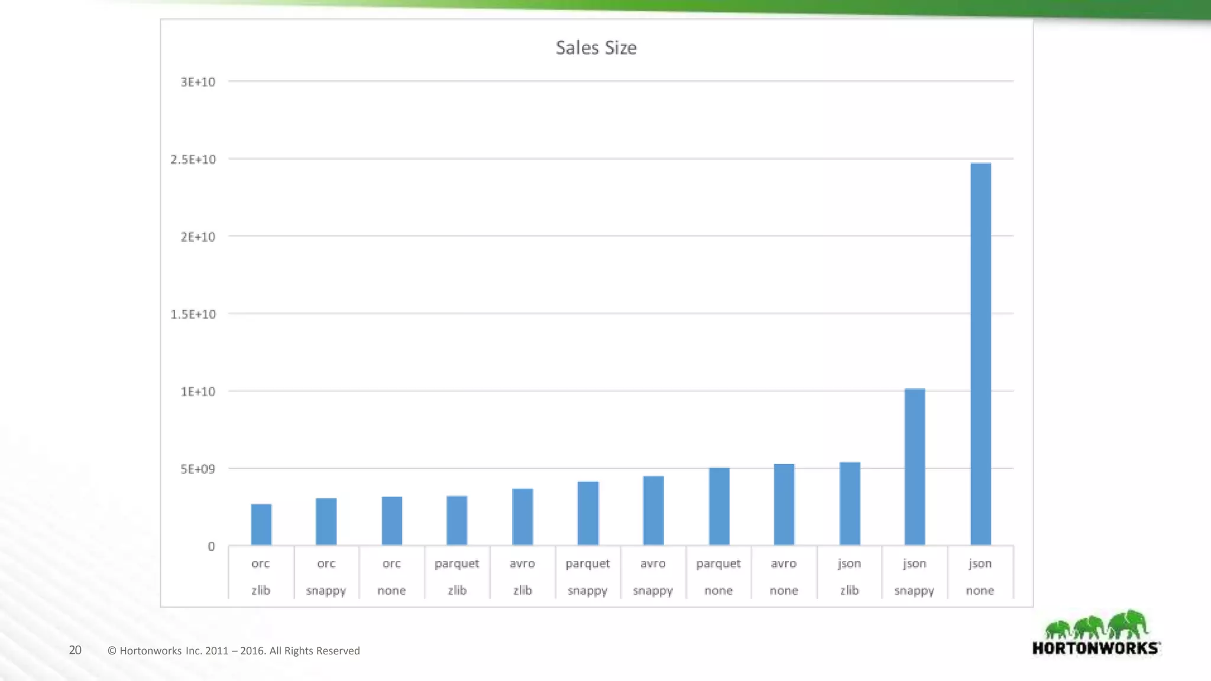This screenshot has width=1211, height=681.
Task: Click the 5E+09 axis label
Action: coord(198,469)
